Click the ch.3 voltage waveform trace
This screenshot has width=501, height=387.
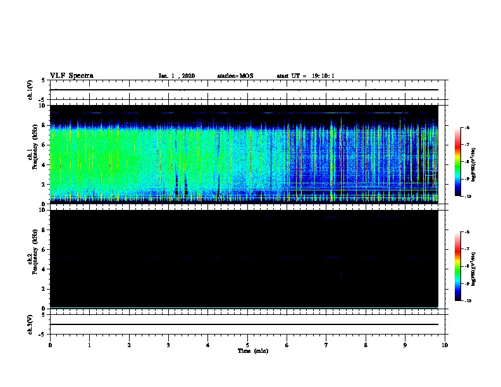tap(244, 324)
